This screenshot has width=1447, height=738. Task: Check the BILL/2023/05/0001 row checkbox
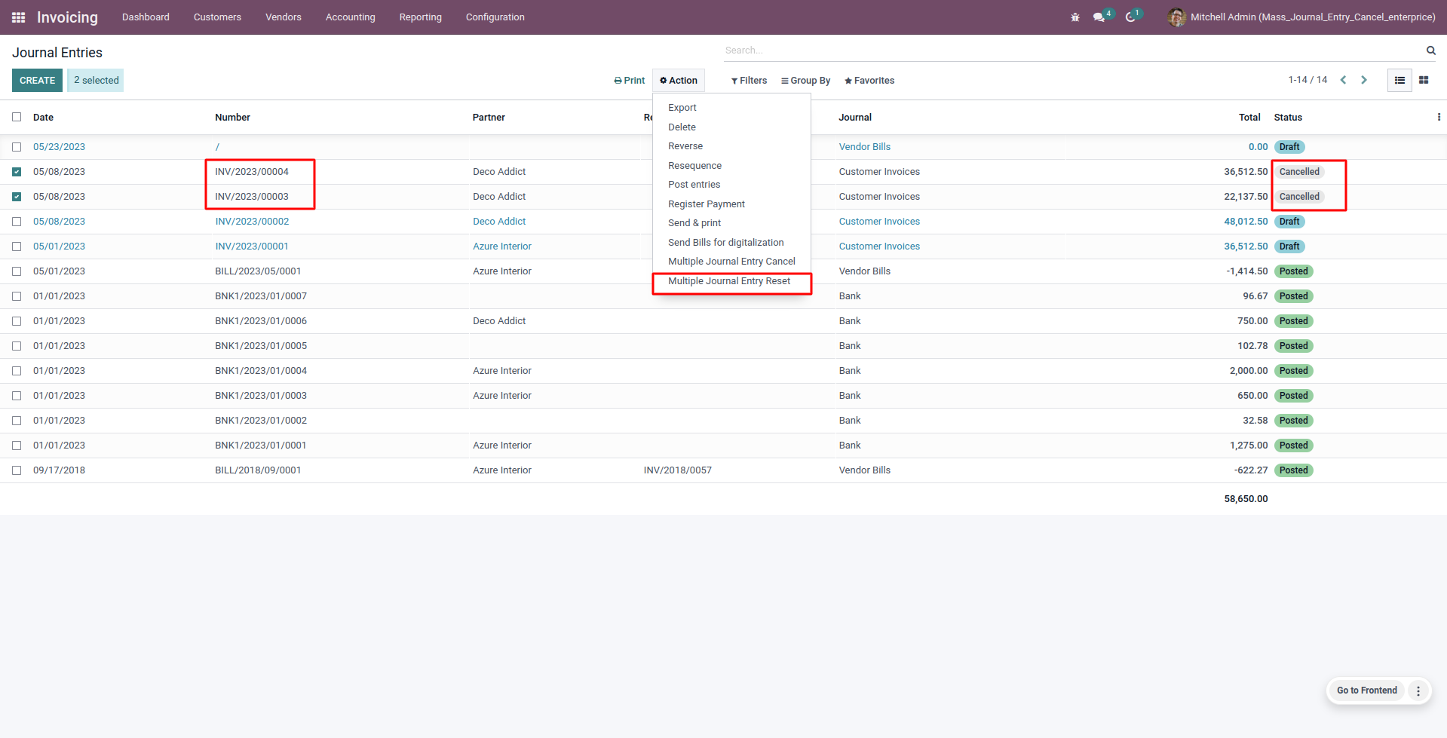point(17,271)
